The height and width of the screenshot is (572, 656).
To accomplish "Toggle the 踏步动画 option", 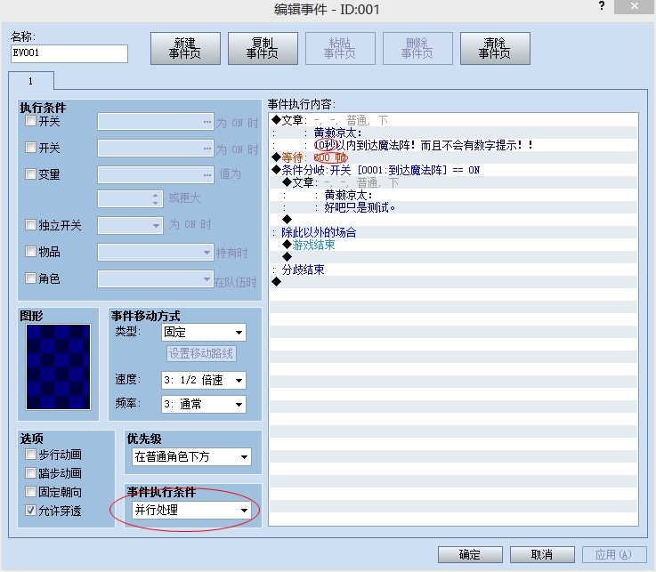I will coord(30,473).
